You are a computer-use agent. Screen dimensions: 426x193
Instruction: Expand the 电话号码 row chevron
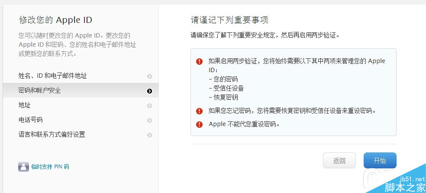coord(149,120)
